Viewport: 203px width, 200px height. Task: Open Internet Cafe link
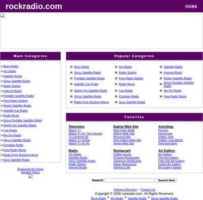(122, 168)
